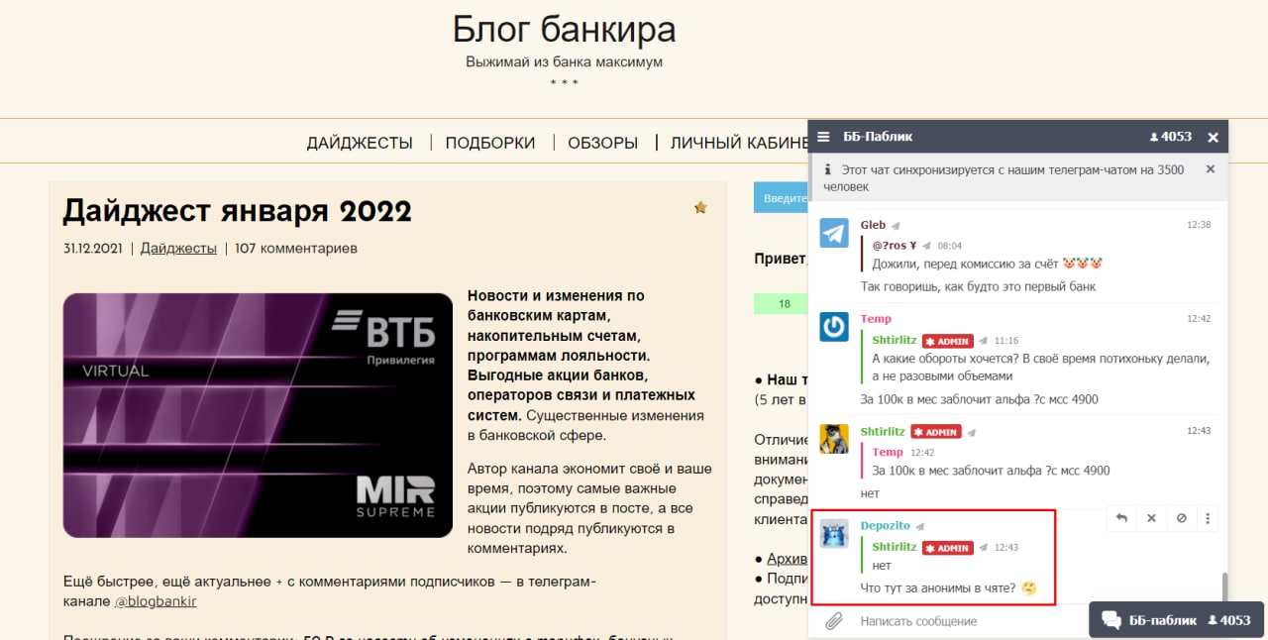Screen dimensions: 1268x640
Task: Click the ban icon on the message toolbar
Action: [x=1180, y=517]
